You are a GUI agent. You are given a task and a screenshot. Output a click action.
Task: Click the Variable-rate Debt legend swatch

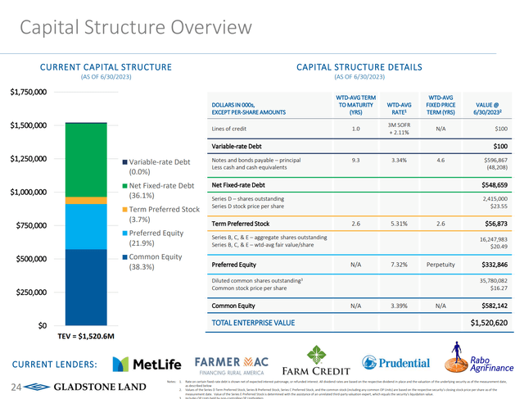click(125, 162)
